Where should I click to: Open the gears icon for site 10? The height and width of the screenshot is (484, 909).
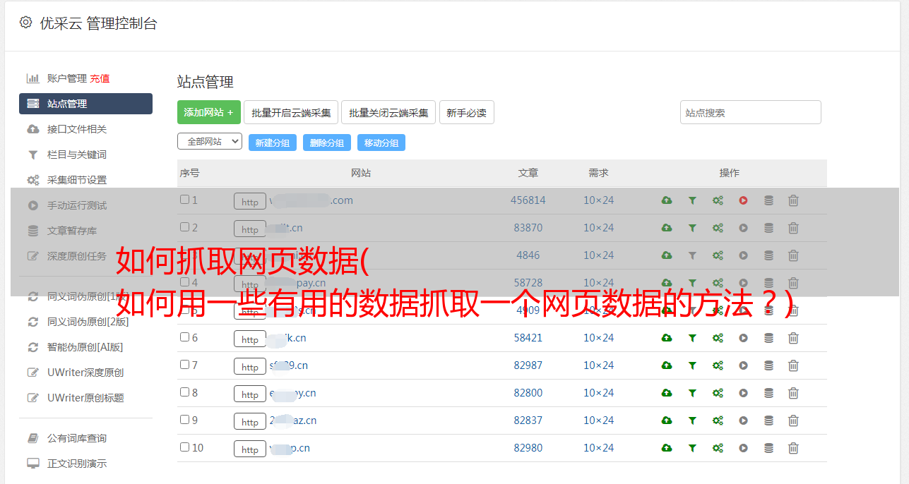click(718, 448)
